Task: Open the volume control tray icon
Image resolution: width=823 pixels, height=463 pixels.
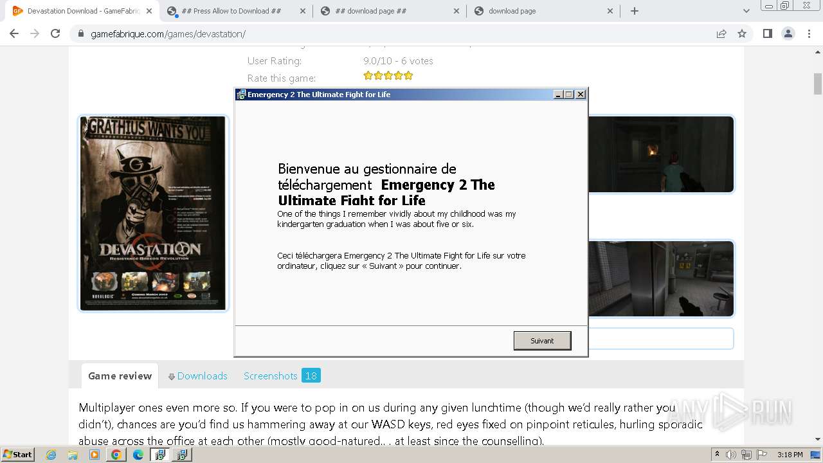Action: click(x=731, y=455)
